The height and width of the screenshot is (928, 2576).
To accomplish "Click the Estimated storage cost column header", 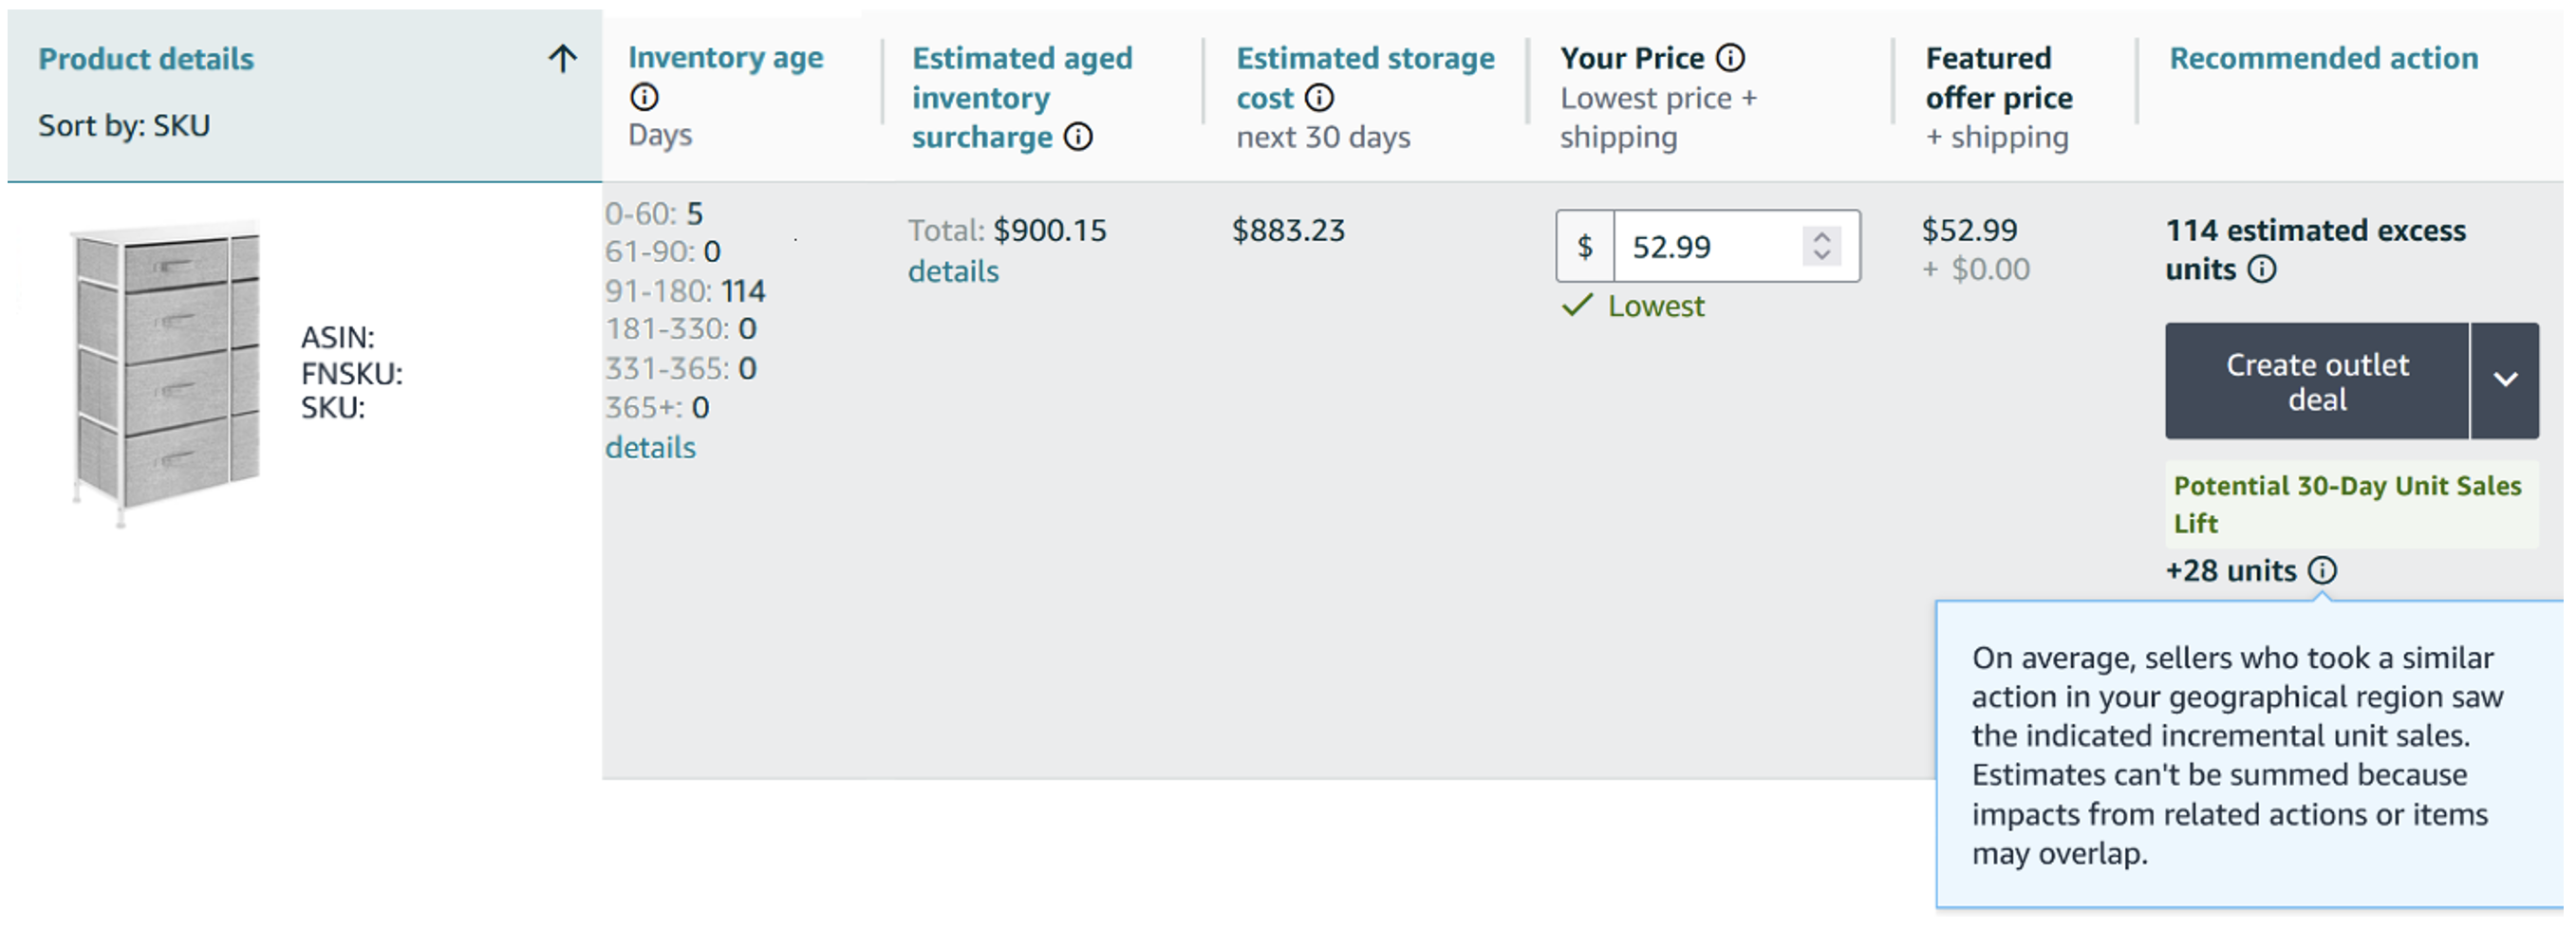I will coord(1364,58).
